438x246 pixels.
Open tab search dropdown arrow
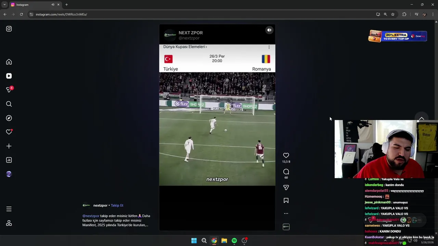tap(4, 4)
